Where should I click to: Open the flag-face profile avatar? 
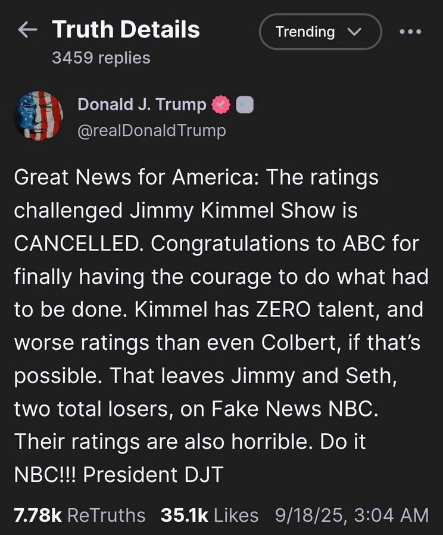click(x=38, y=116)
